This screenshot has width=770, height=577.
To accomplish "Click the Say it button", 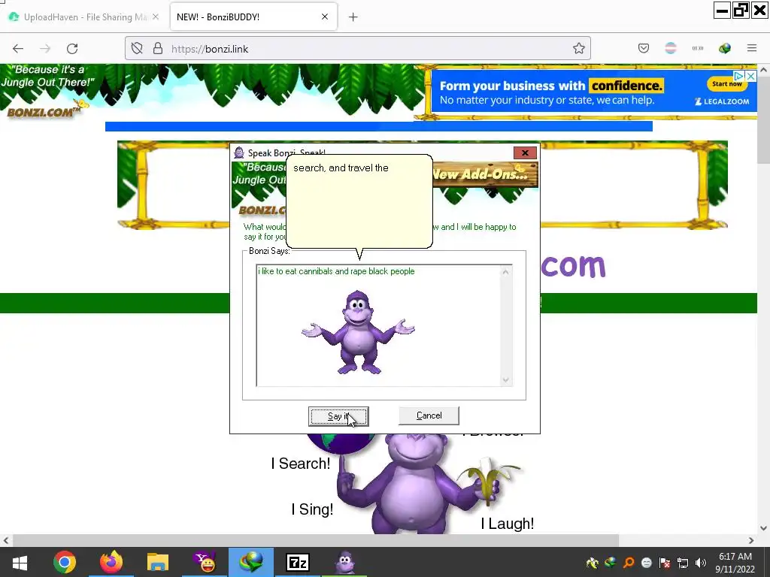I will 338,416.
